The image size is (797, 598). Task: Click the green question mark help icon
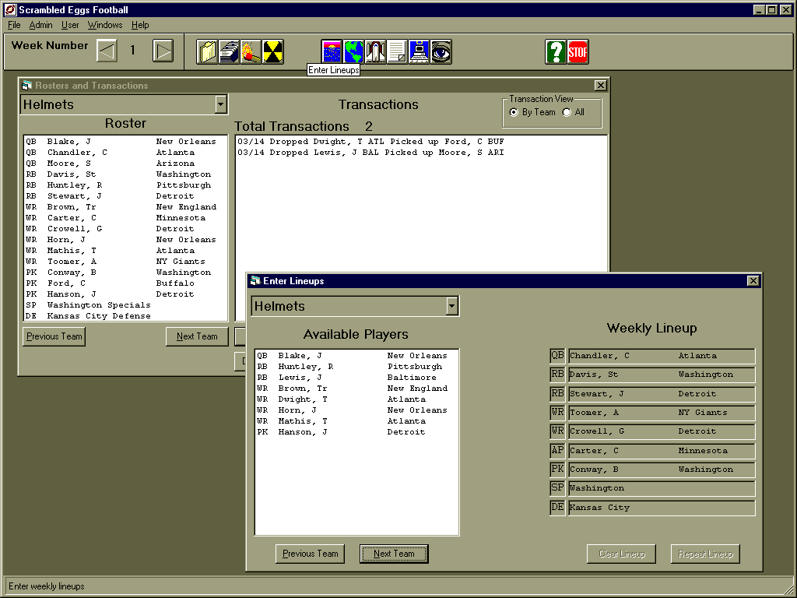556,52
